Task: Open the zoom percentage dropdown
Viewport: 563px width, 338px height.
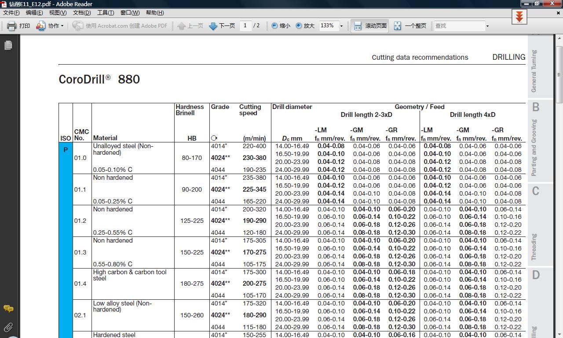Action: (x=341, y=26)
